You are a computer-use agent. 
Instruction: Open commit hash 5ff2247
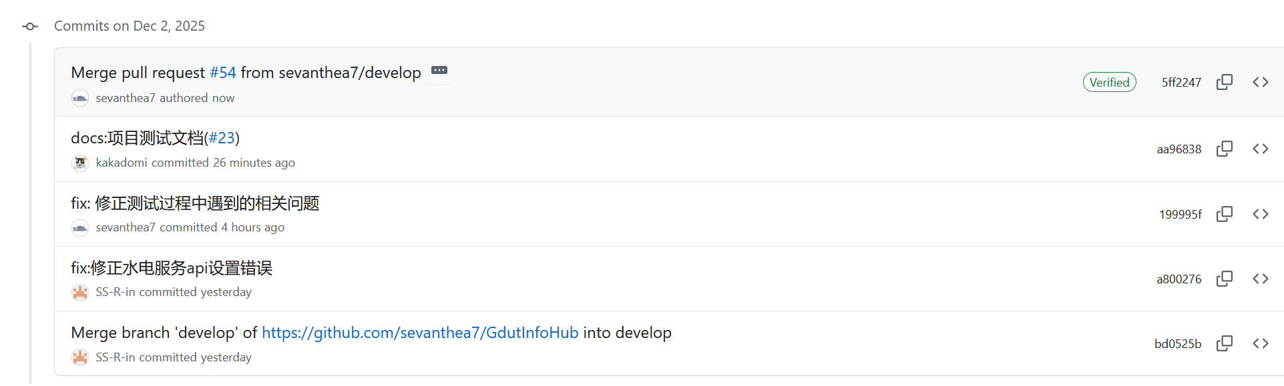pyautogui.click(x=1181, y=83)
